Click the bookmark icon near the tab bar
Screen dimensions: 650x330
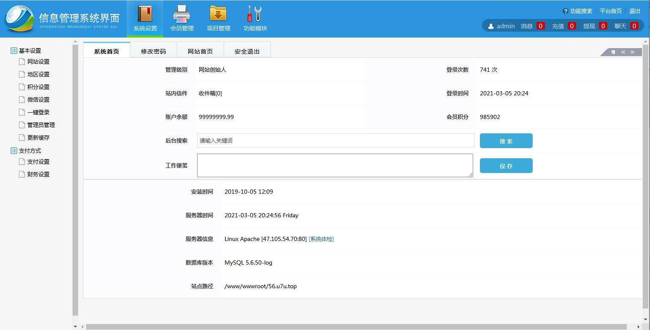[x=613, y=52]
